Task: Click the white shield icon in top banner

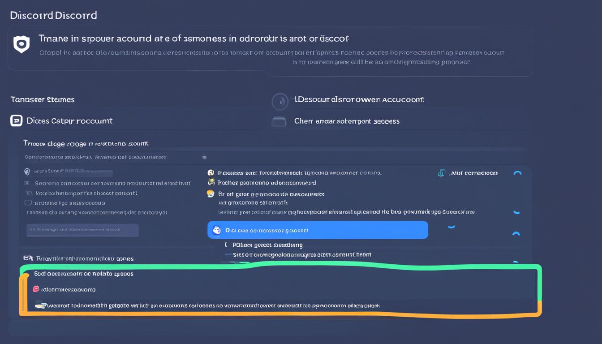Action: click(x=21, y=44)
